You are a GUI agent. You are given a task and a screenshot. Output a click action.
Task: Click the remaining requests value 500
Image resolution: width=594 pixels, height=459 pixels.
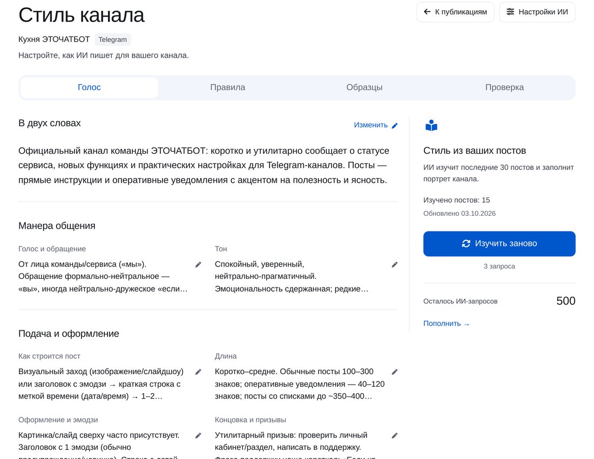click(x=565, y=301)
